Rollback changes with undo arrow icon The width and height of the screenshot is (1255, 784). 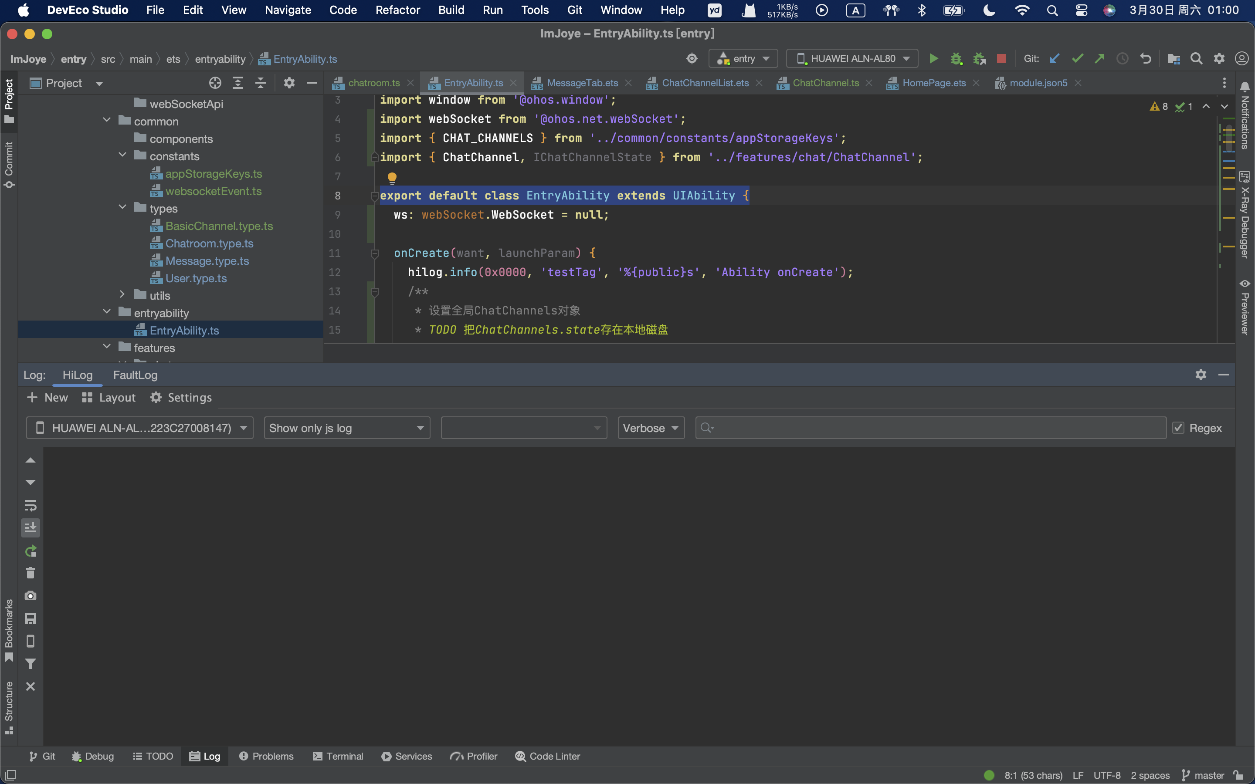point(1146,59)
